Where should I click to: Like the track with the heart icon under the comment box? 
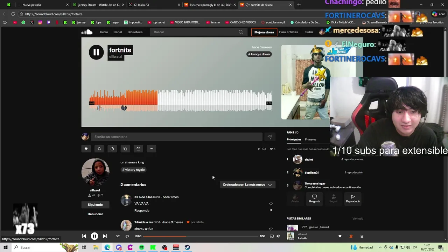coord(86,149)
